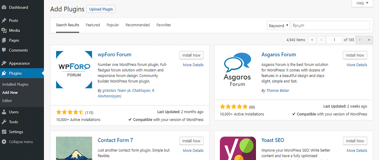Click the Collapse menu arrow icon

click(x=4, y=142)
